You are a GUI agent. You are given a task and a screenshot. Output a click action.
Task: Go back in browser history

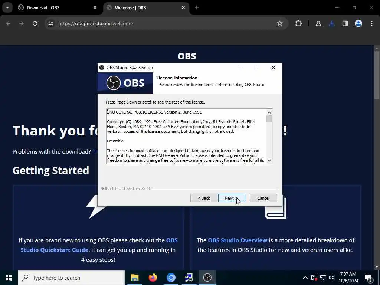coord(8,23)
